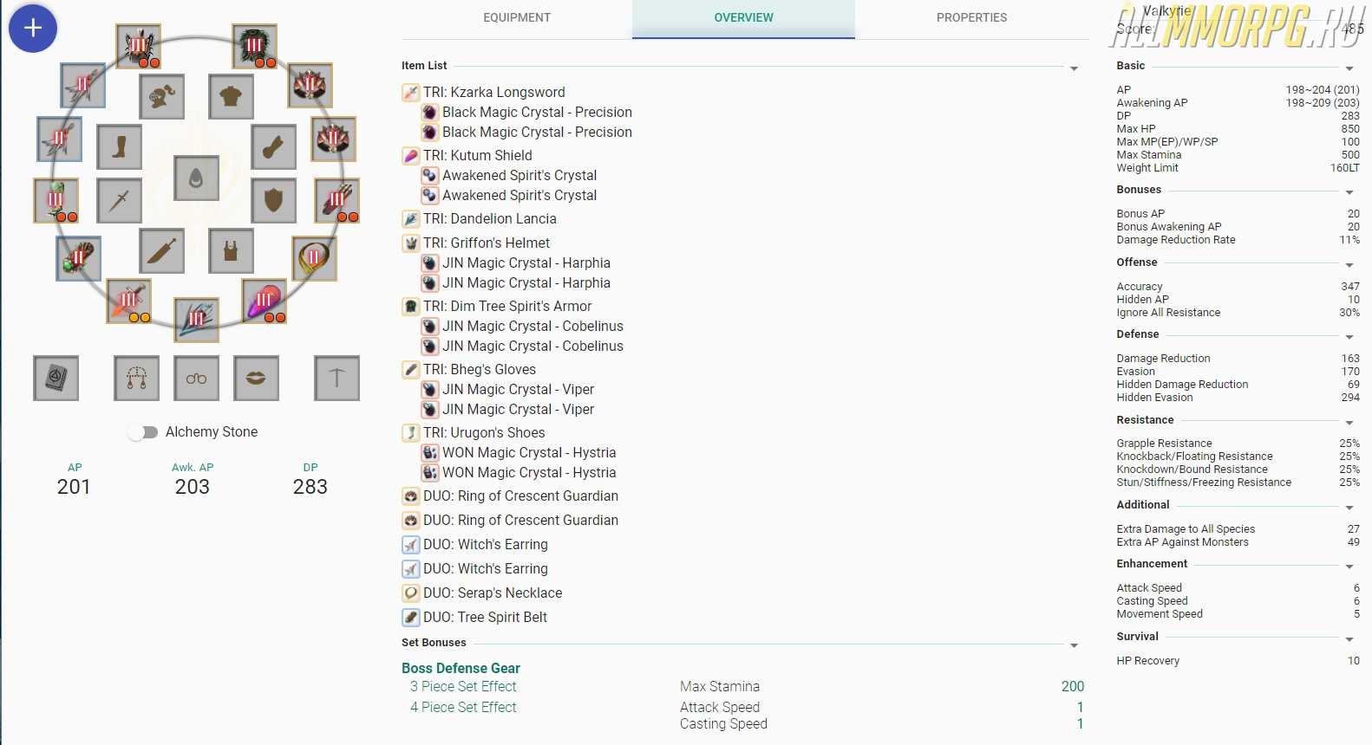Select Tree Spirit Belt slot on gear wheel

[x=78, y=258]
